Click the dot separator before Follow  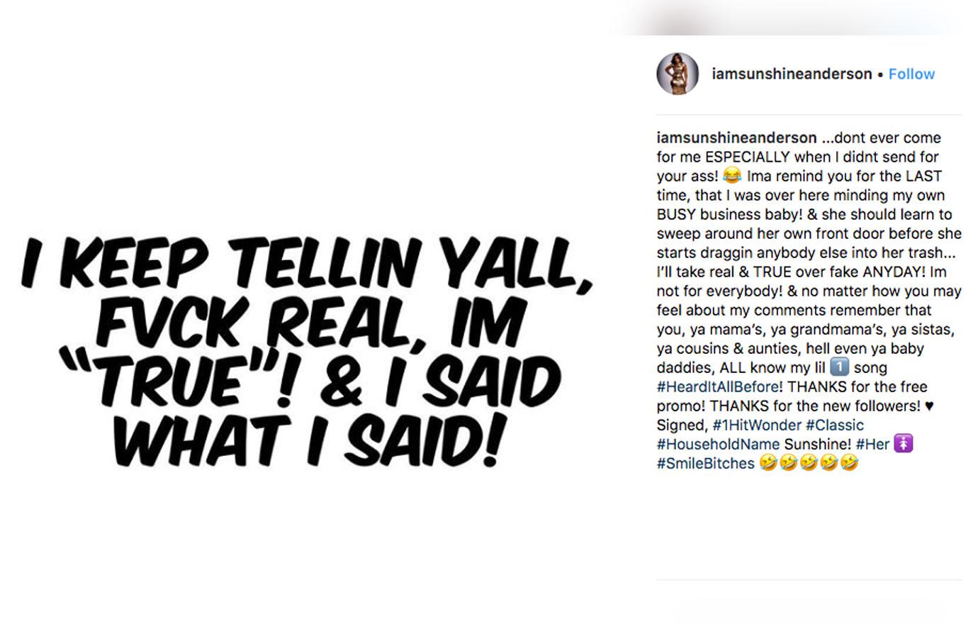882,74
